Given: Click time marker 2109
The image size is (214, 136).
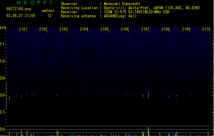Looking at the screenshot, I should pos(186,29).
